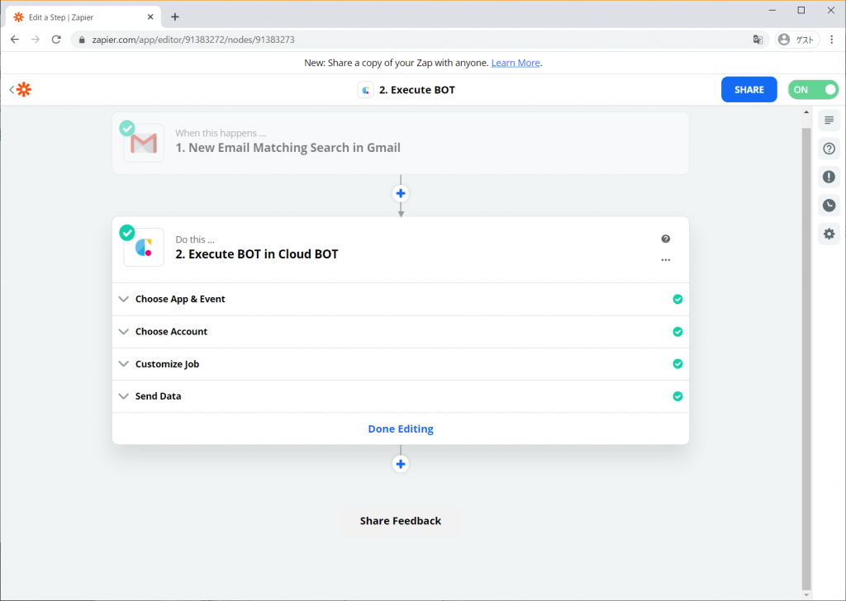The image size is (846, 601).
Task: Expand the Customize Job section
Action: point(167,364)
